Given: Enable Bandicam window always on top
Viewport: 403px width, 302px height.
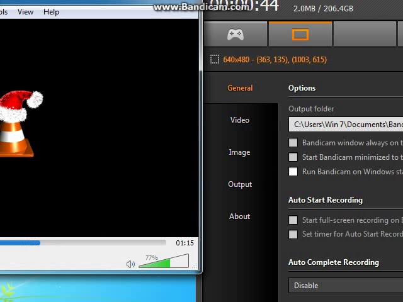Looking at the screenshot, I should point(293,143).
